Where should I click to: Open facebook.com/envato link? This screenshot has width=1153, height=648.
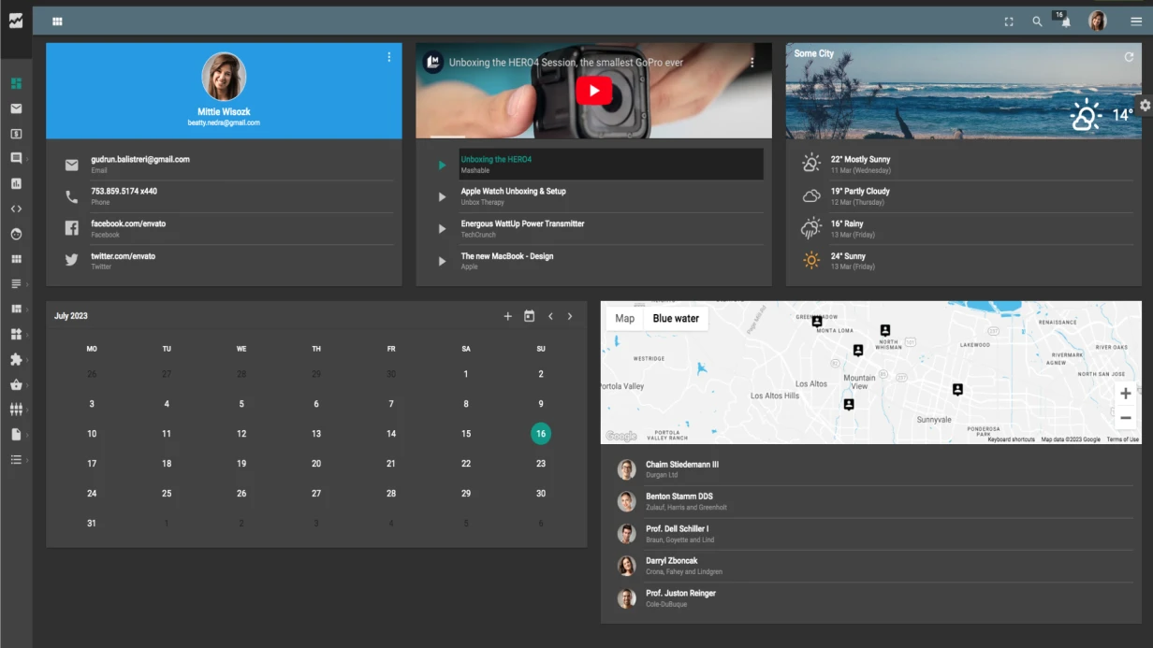click(x=128, y=224)
